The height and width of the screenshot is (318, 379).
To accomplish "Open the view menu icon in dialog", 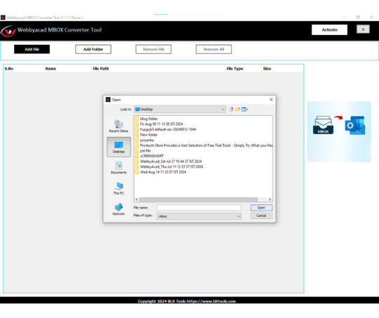I will pos(245,110).
